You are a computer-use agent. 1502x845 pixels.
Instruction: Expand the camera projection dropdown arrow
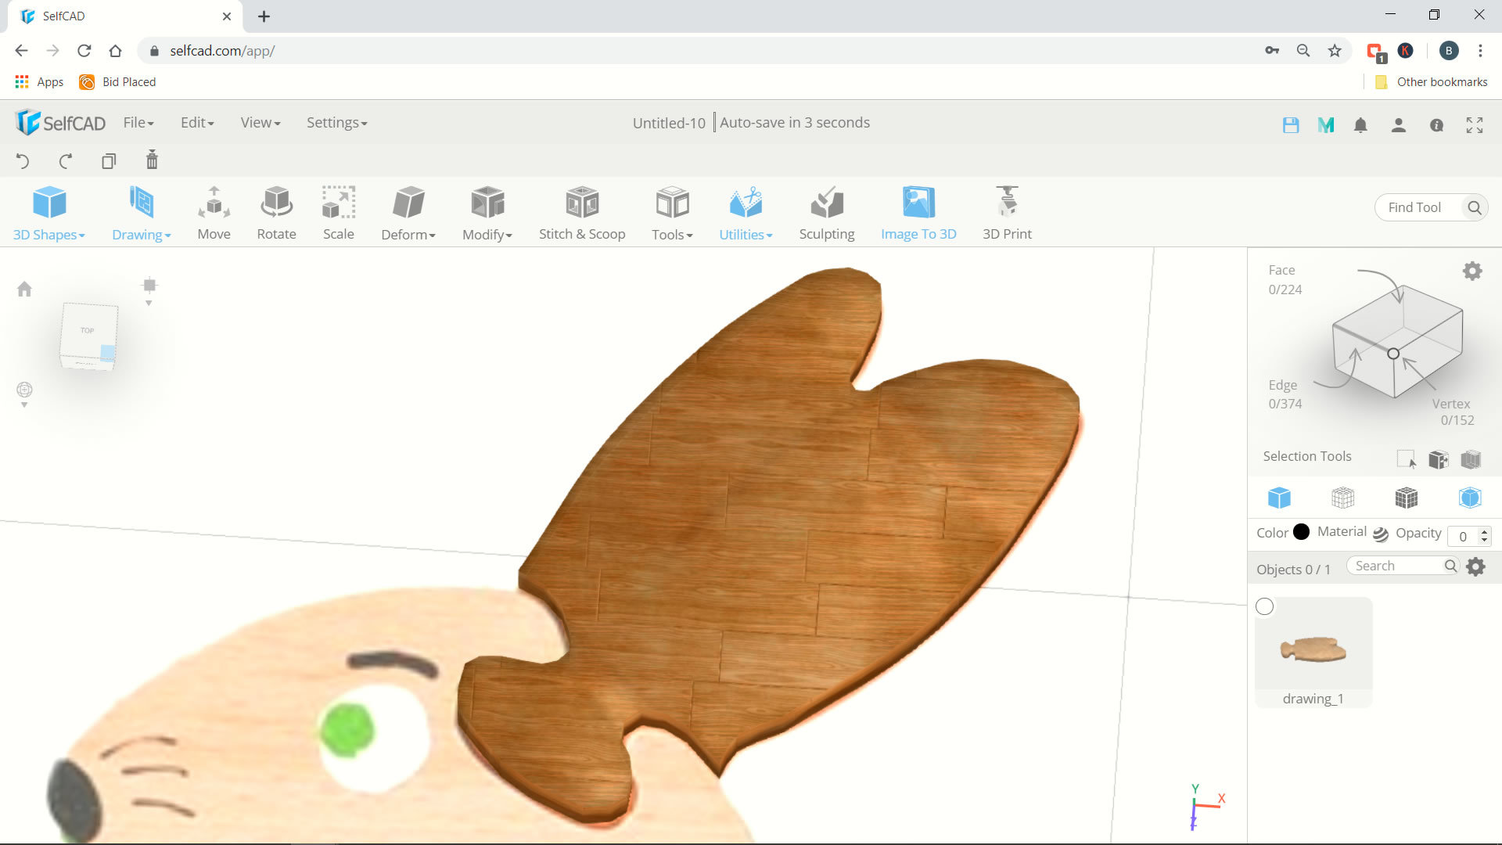(149, 304)
